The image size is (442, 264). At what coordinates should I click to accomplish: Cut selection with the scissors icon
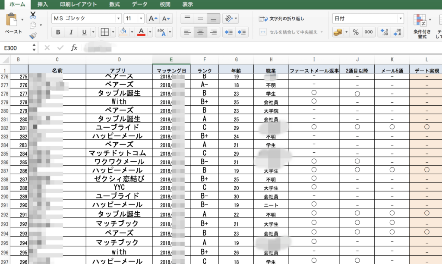pyautogui.click(x=33, y=15)
